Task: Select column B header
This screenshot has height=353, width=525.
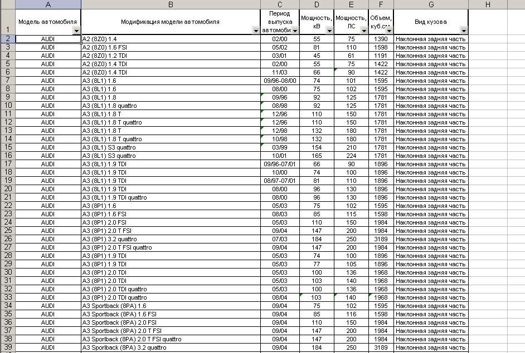Action: [171, 4]
